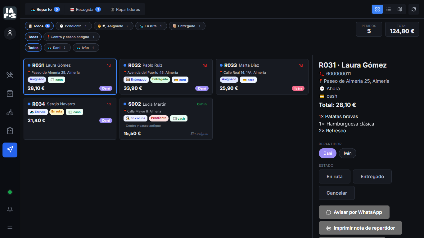This screenshot has width=424, height=238.
Task: Assign courier Dani in detail panel
Action: 327,153
